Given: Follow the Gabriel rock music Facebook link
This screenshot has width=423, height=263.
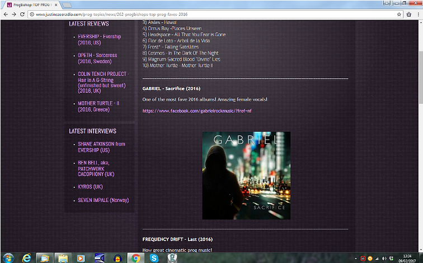Looking at the screenshot, I should 197,111.
